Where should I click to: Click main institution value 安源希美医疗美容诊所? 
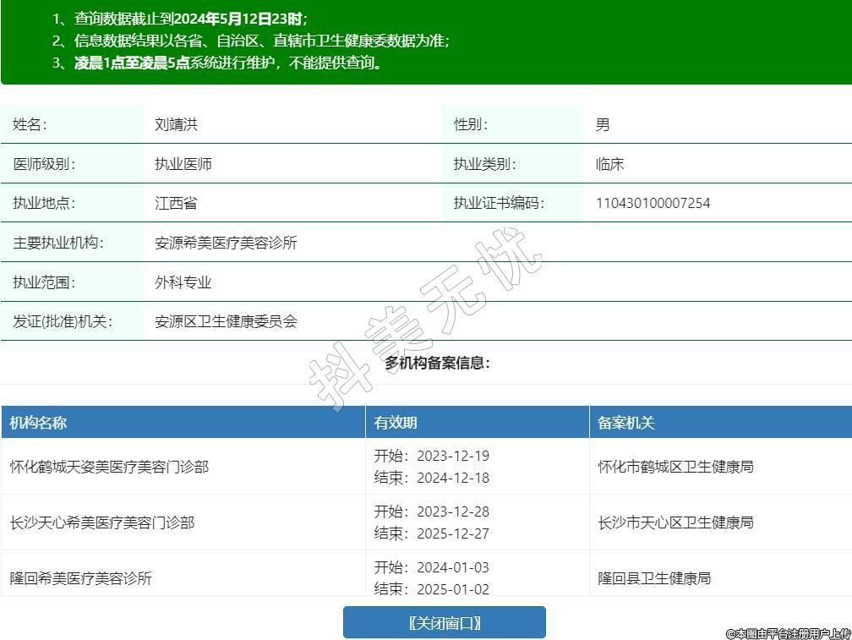pos(226,243)
